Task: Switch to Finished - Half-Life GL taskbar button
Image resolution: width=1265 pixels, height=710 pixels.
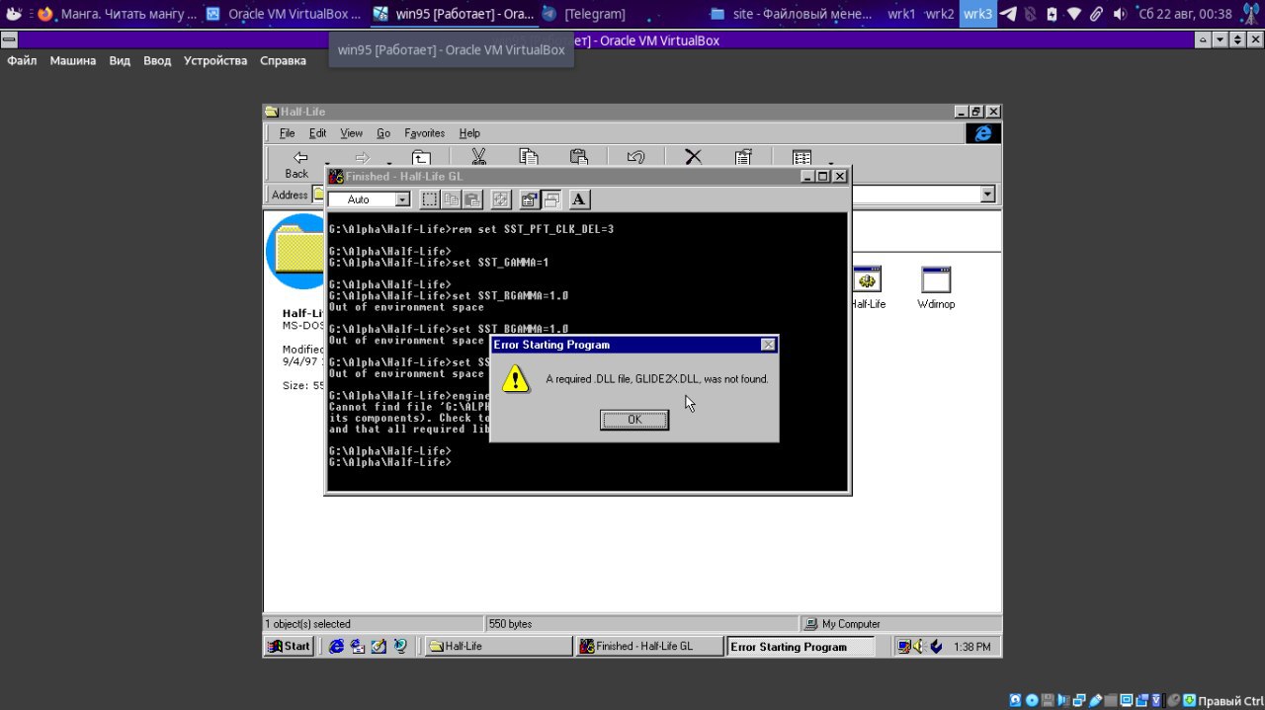Action: (649, 646)
